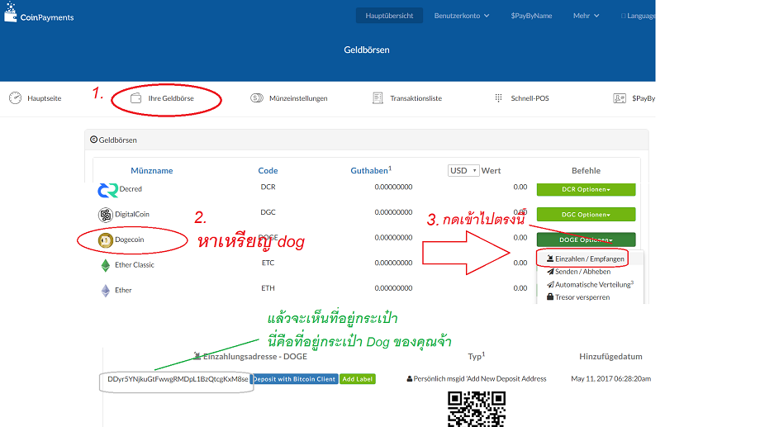The image size is (760, 427).
Task: Click the Hinzufügedatum column header
Action: pyautogui.click(x=610, y=357)
